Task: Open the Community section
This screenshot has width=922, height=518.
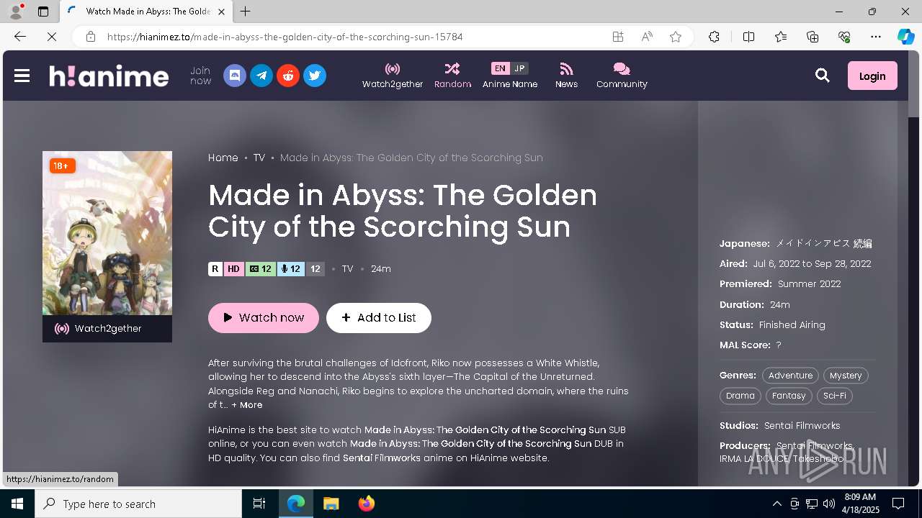Action: (x=622, y=76)
